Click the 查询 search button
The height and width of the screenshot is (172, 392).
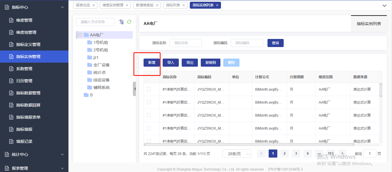[275, 43]
